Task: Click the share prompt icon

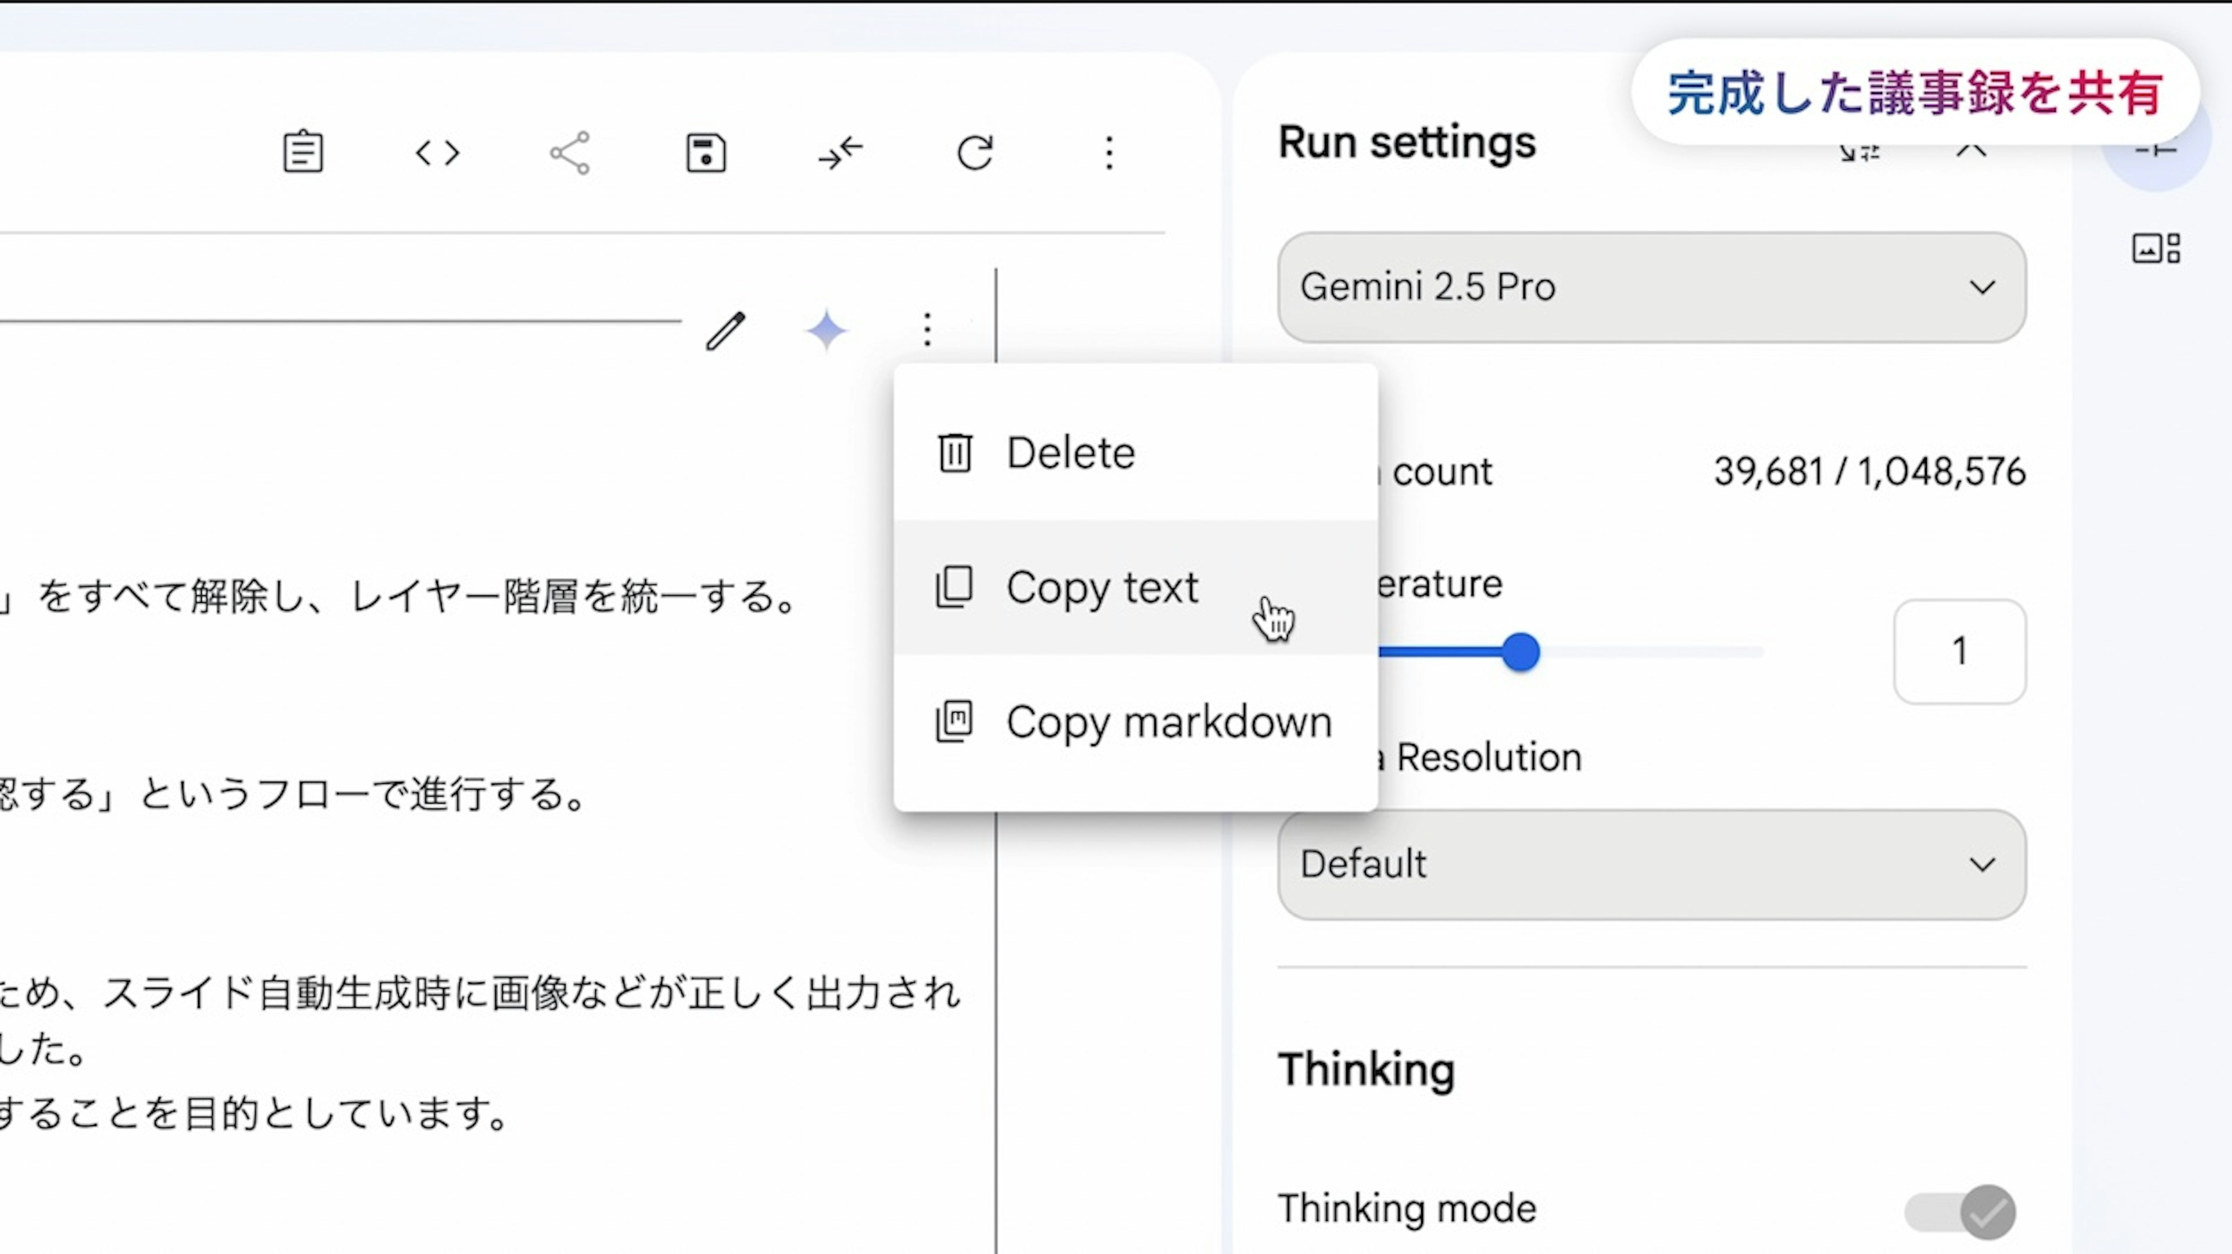Action: click(x=570, y=153)
